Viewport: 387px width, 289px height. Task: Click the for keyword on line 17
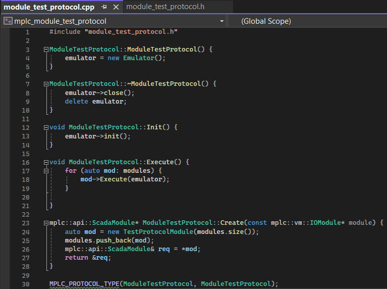71,171
